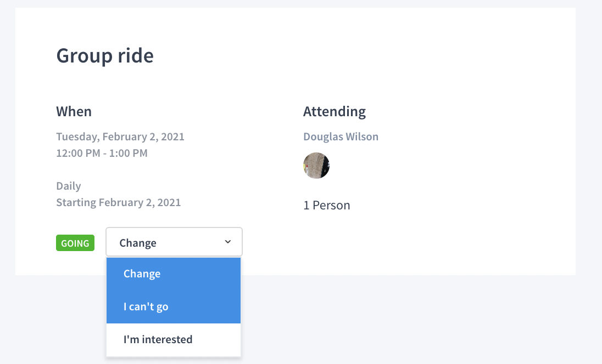The height and width of the screenshot is (364, 602).
Task: Open the Change RSVP dropdown box
Action: pos(174,242)
